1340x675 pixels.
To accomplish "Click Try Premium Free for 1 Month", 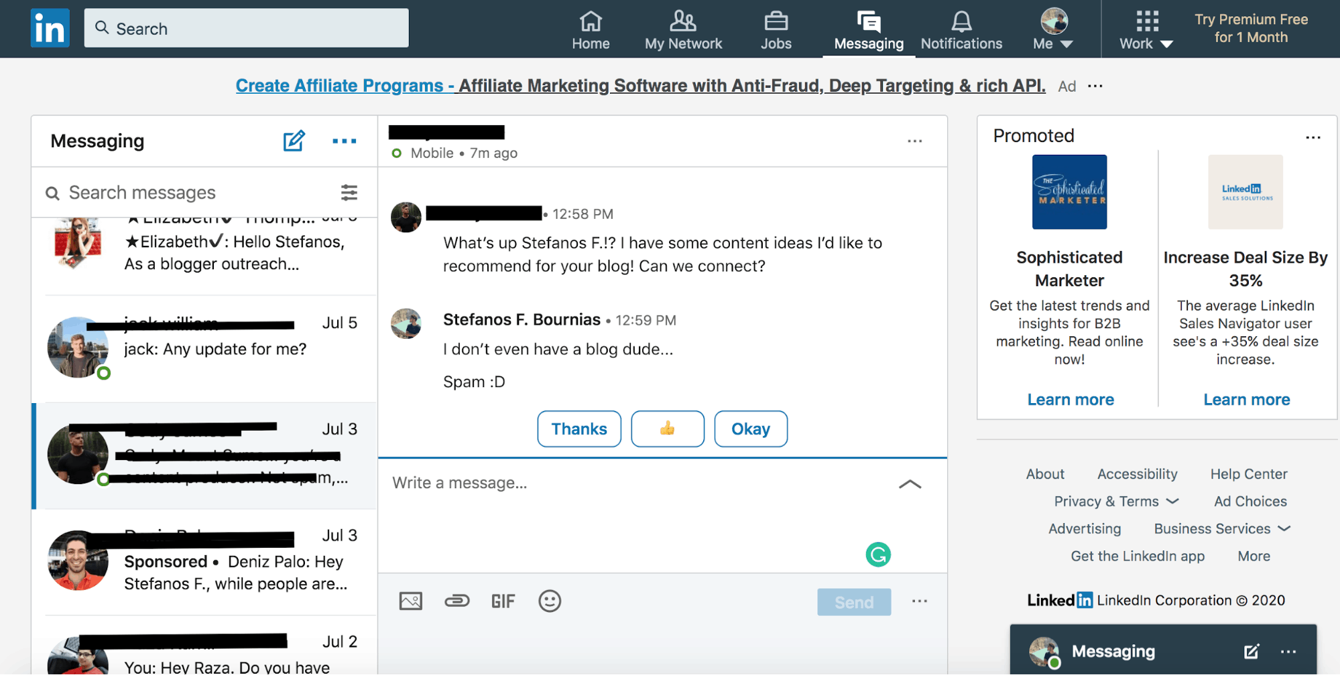I will tap(1251, 28).
